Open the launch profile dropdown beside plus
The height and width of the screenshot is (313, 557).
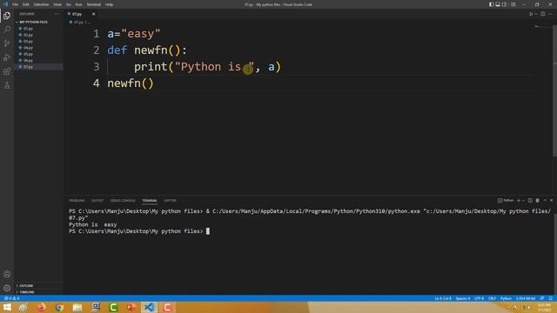(523, 201)
